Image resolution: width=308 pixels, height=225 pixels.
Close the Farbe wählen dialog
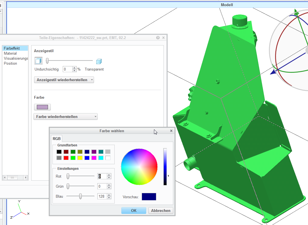point(171,131)
